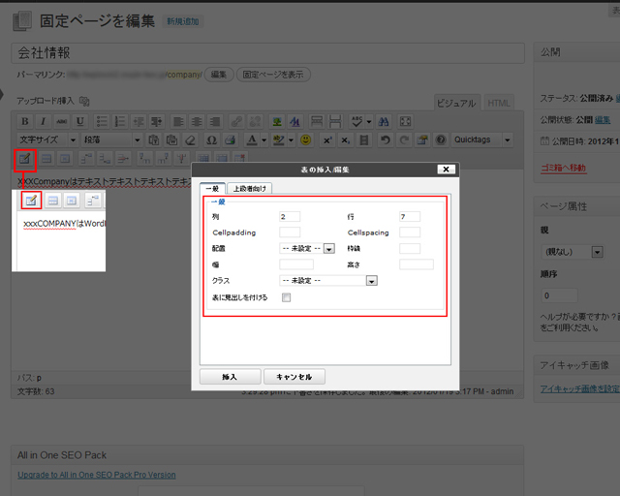Open the クラス class dropdown in dialog
Image resolution: width=620 pixels, height=496 pixels.
click(328, 280)
